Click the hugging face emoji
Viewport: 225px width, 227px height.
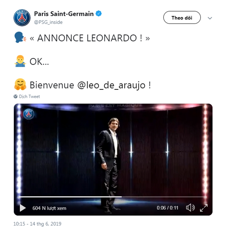click(20, 85)
